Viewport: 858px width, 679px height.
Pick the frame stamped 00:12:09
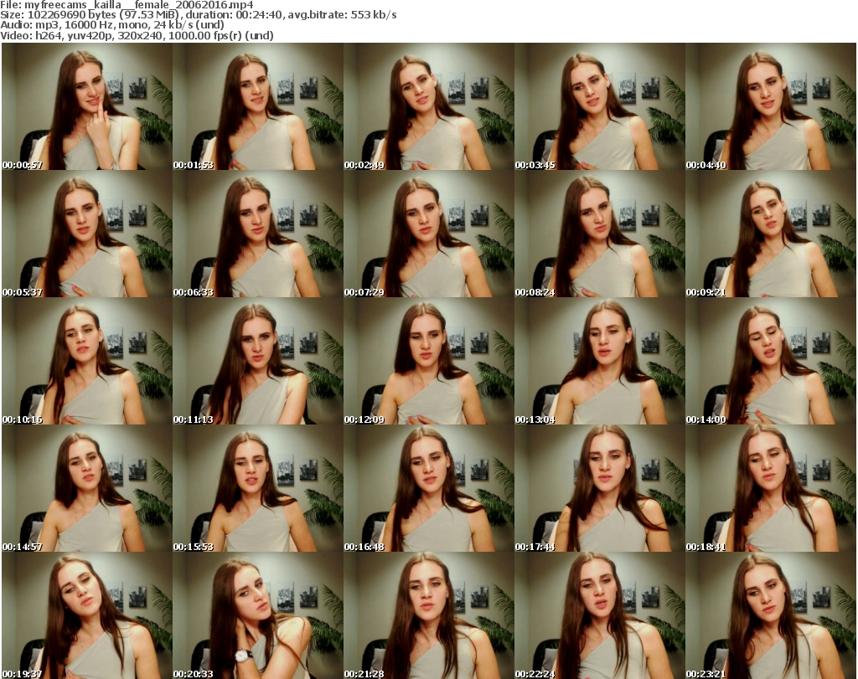[x=428, y=362]
